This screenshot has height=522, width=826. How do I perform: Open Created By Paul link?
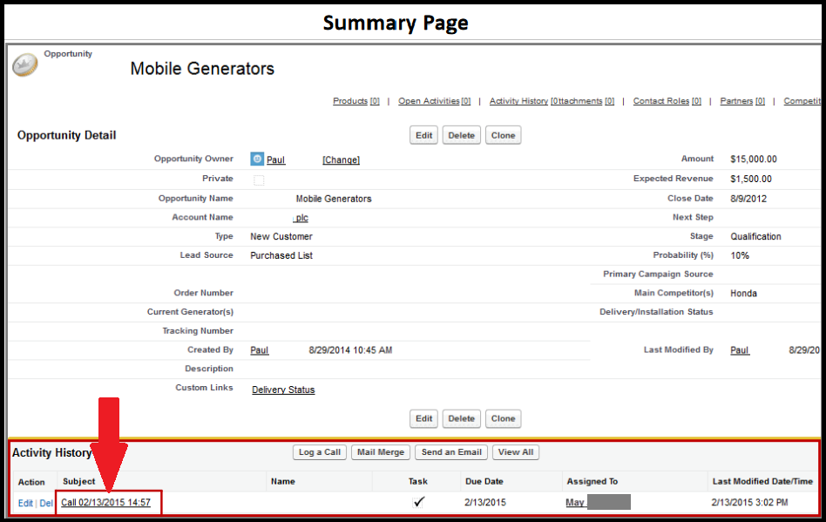pos(259,349)
